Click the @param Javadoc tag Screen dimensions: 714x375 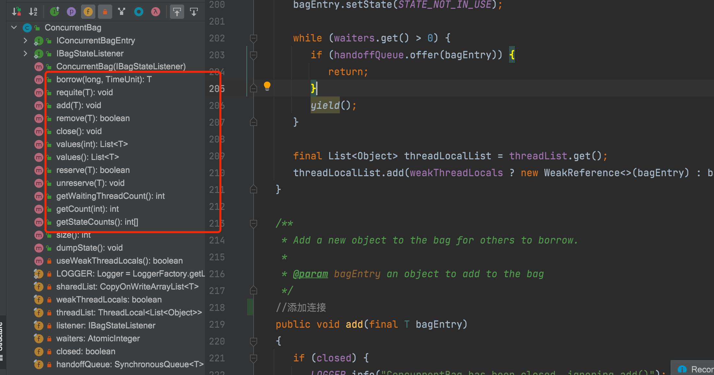tap(310, 274)
